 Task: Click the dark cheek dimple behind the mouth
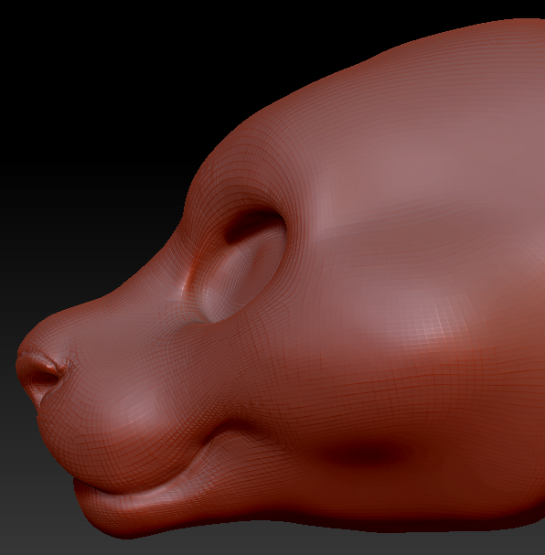tap(367, 453)
